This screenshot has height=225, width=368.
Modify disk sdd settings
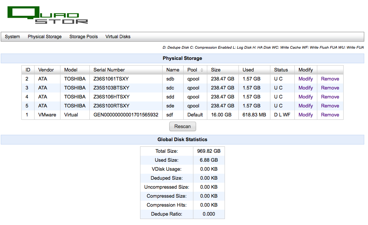(x=306, y=97)
